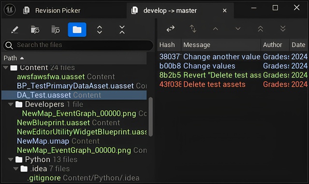Click the pencil edit icon in toolbar
Image resolution: width=309 pixels, height=184 pixels.
(15, 30)
